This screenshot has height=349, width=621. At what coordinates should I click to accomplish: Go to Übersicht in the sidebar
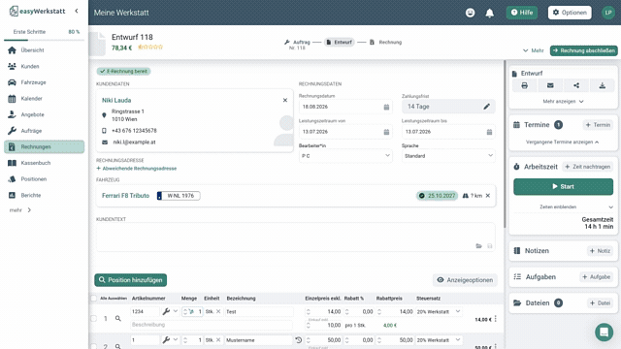point(44,50)
